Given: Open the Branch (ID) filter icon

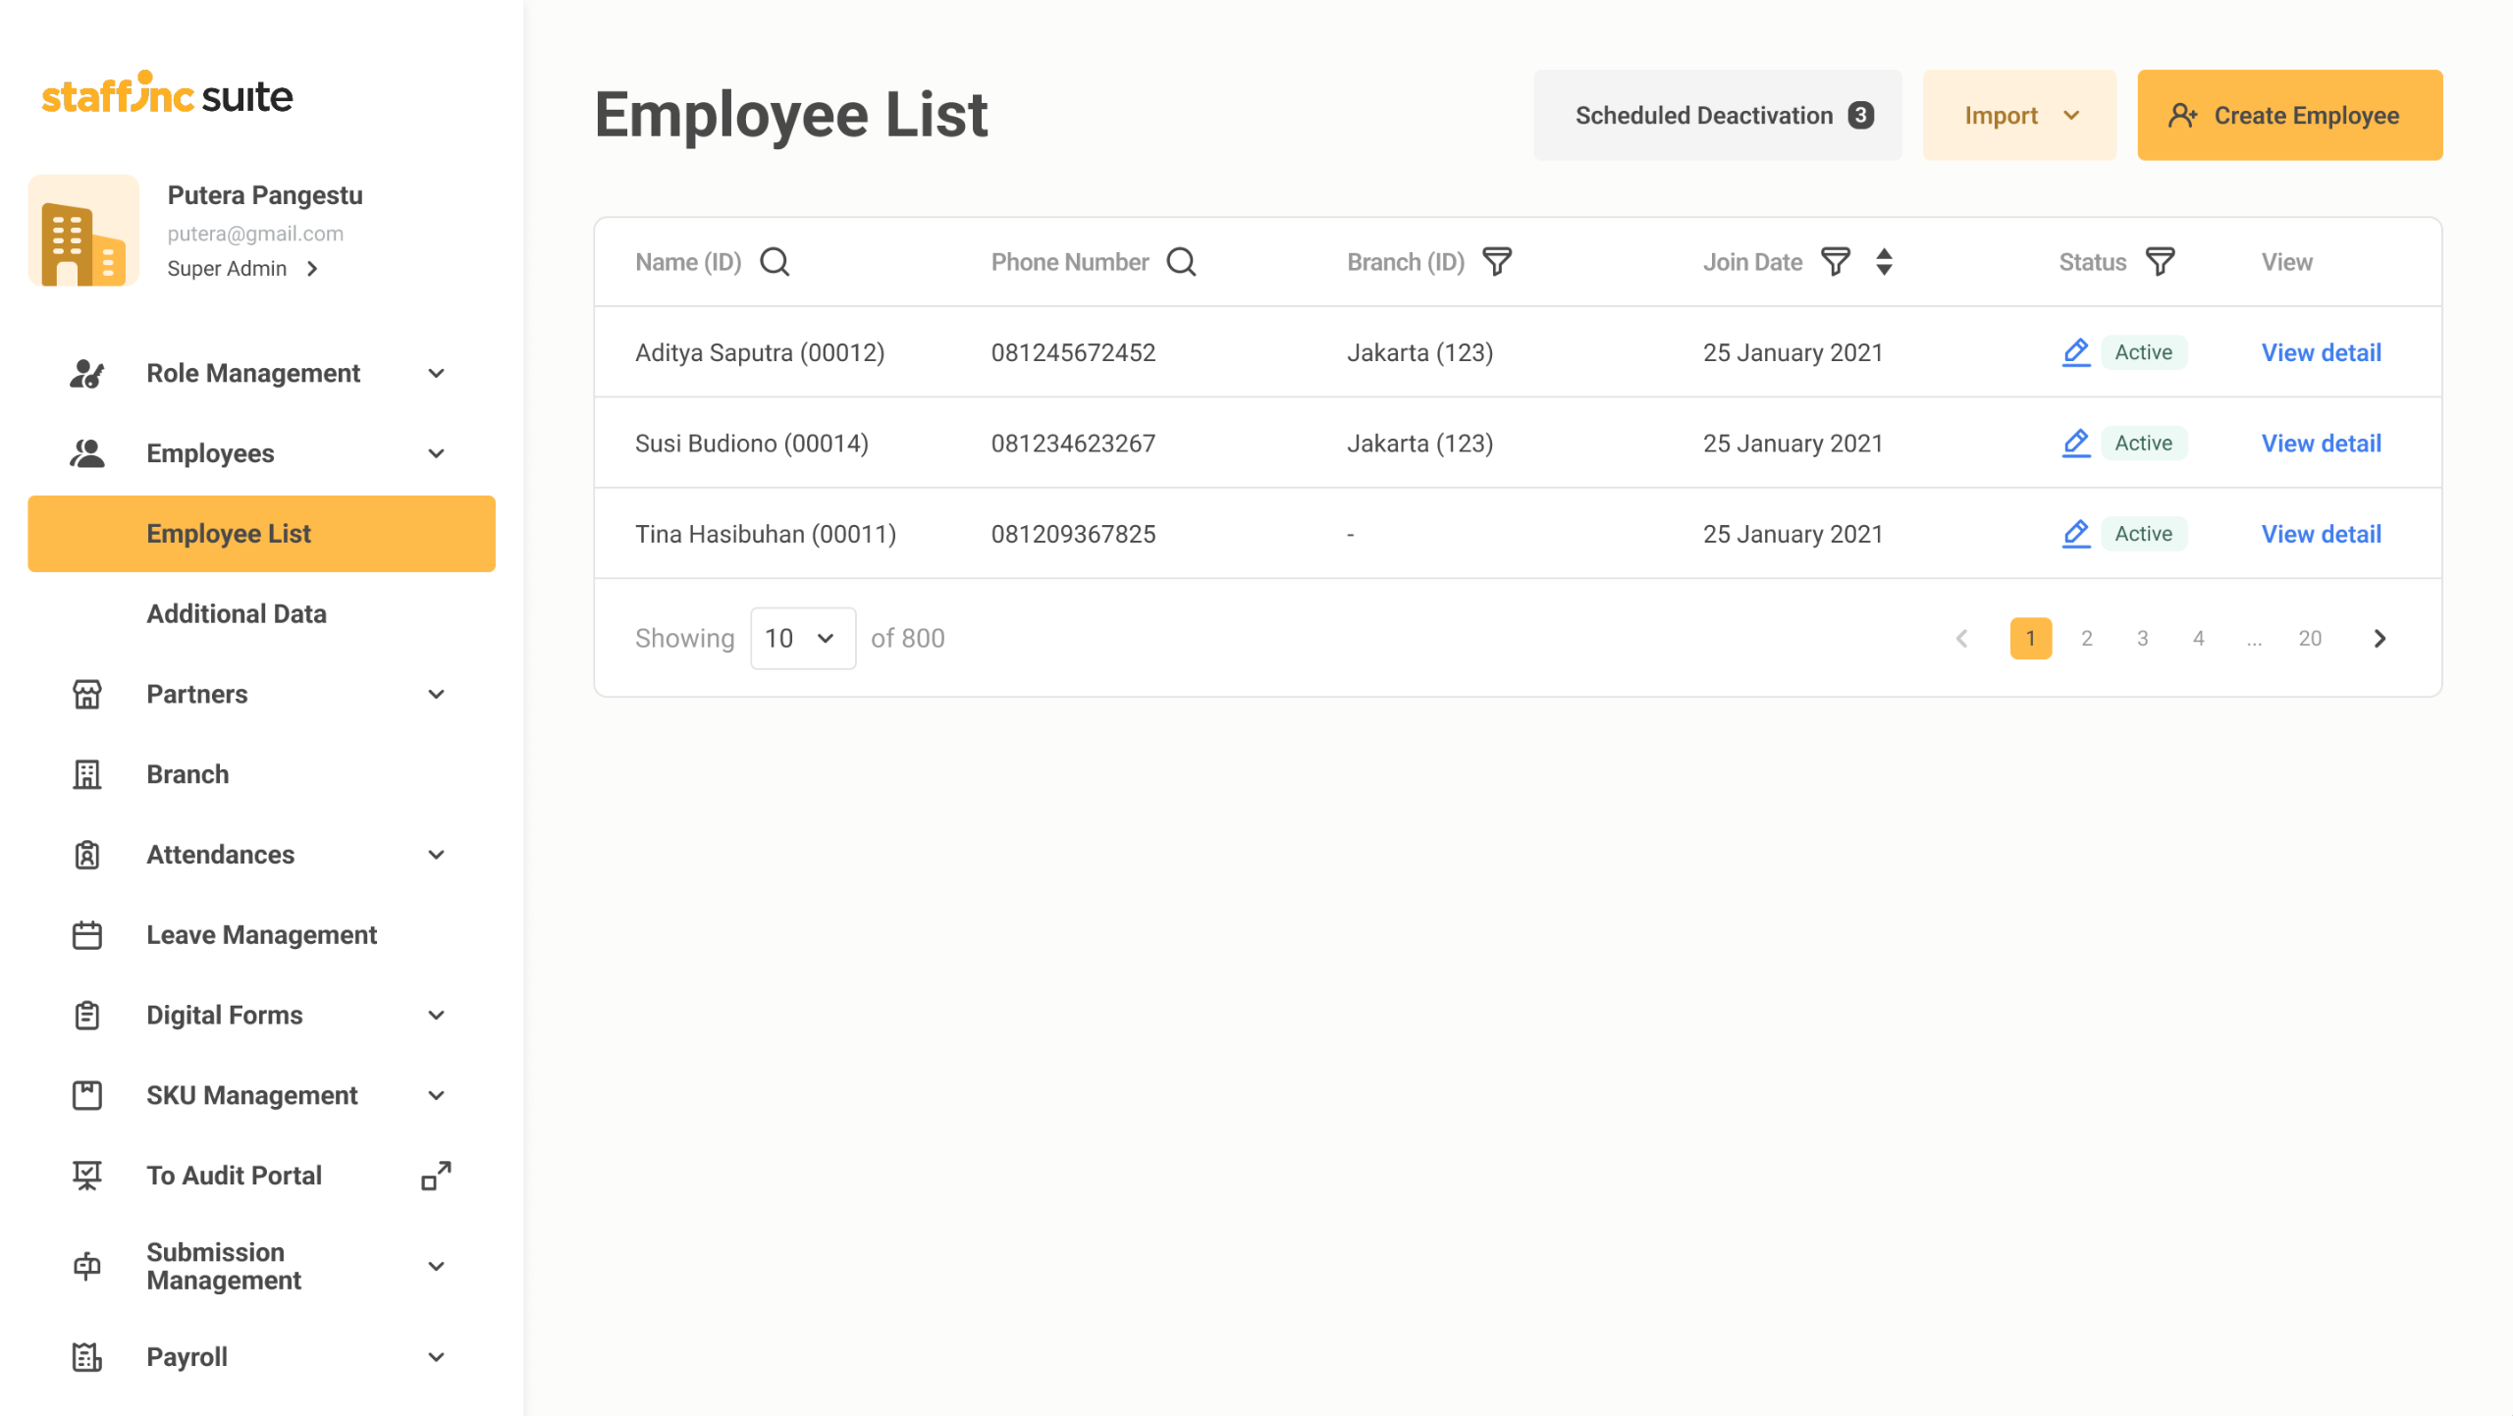Looking at the screenshot, I should pyautogui.click(x=1496, y=262).
